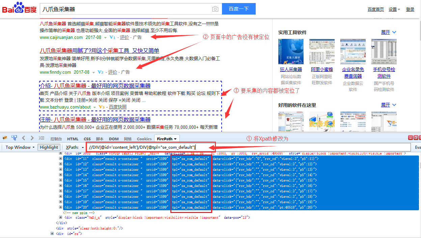Open the 阿里小蜜蜂 link
This screenshot has width=421, height=238.
pyautogui.click(x=322, y=69)
